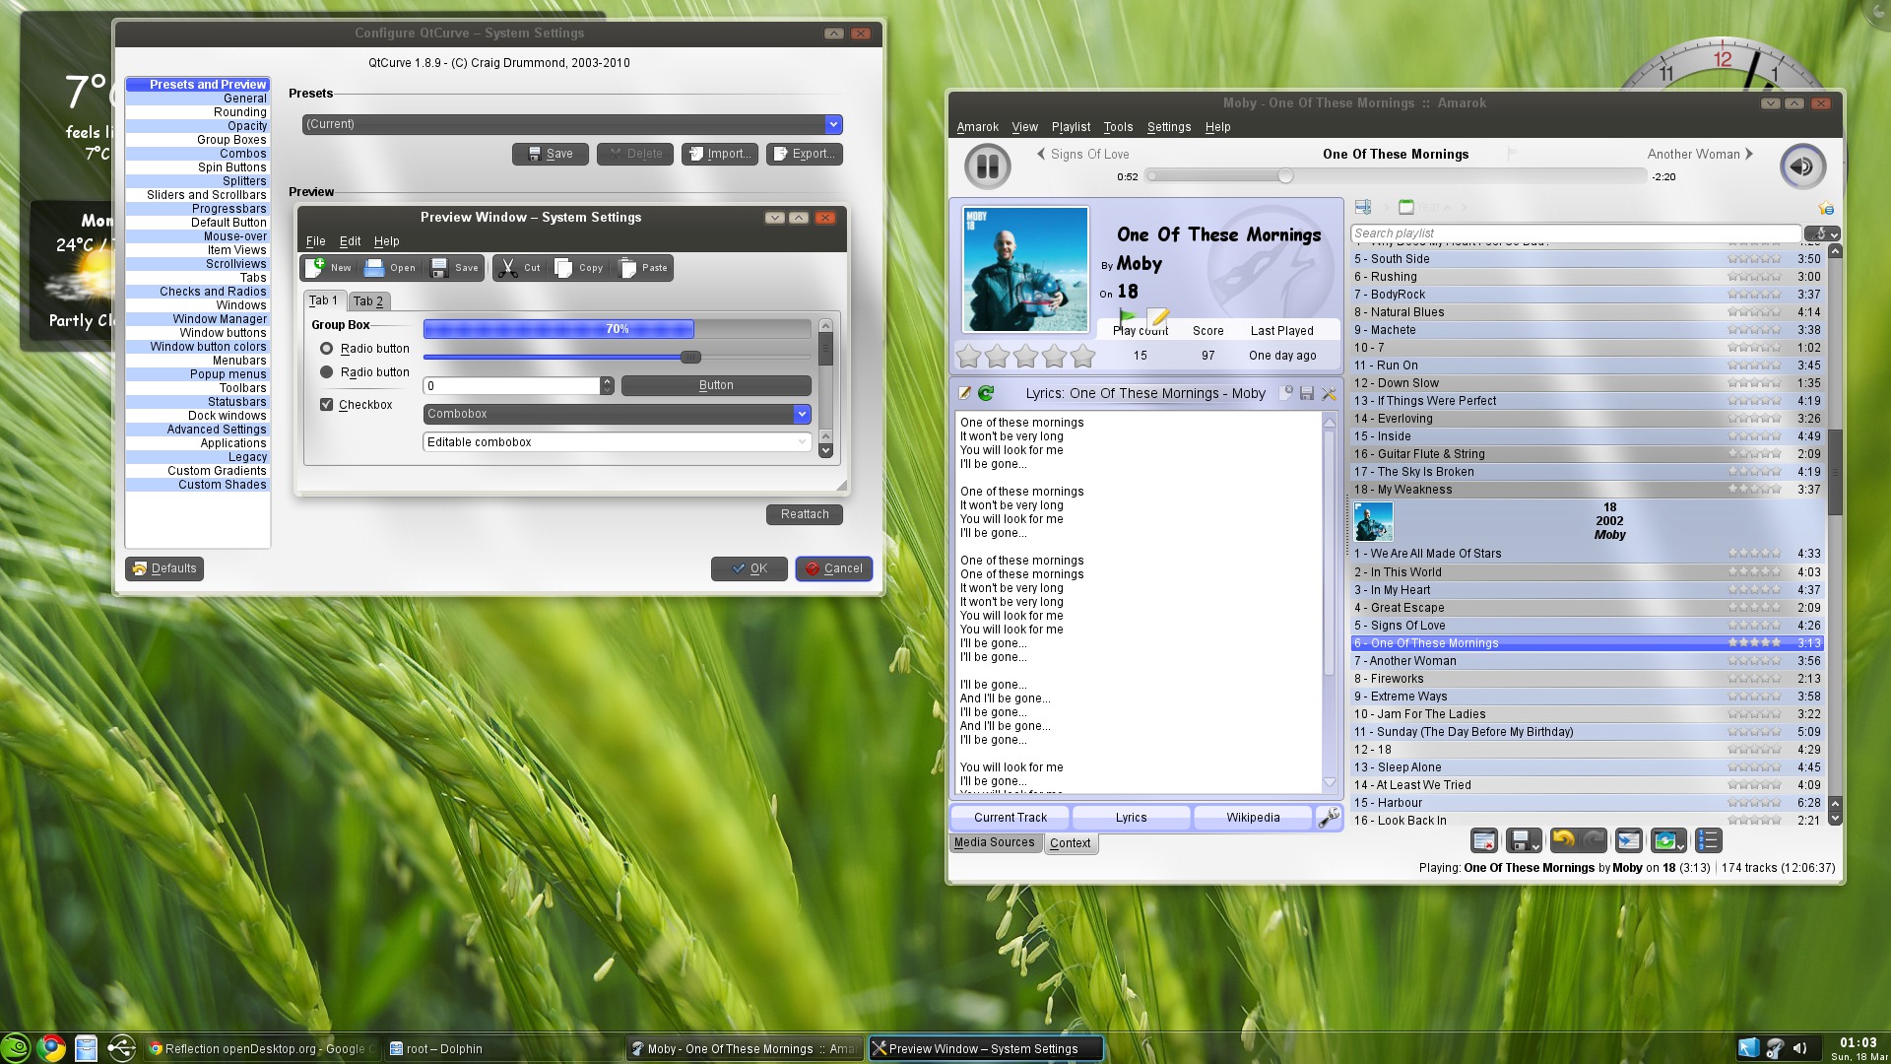This screenshot has width=1891, height=1064.
Task: Redo playlist change with the grey arrow
Action: click(x=1594, y=840)
